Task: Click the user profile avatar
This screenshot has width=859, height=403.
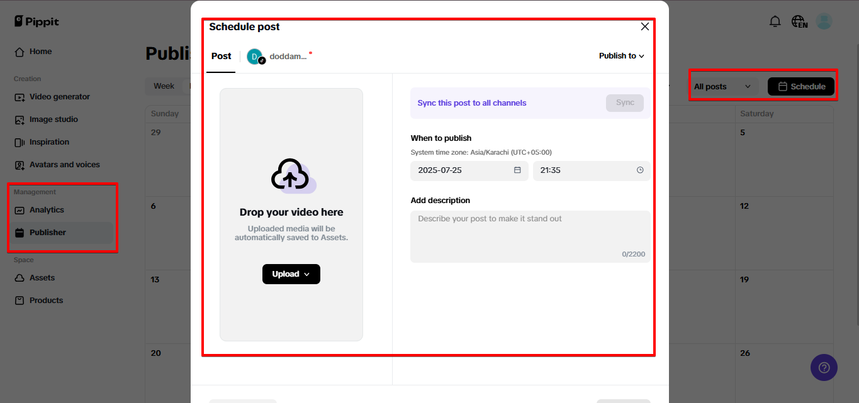Action: [824, 22]
